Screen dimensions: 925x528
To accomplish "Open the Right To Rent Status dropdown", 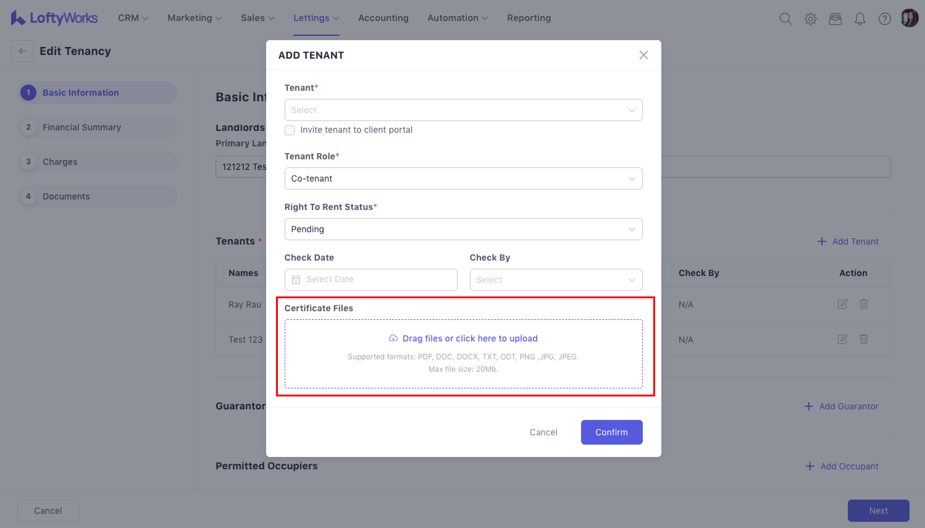I will pos(463,229).
